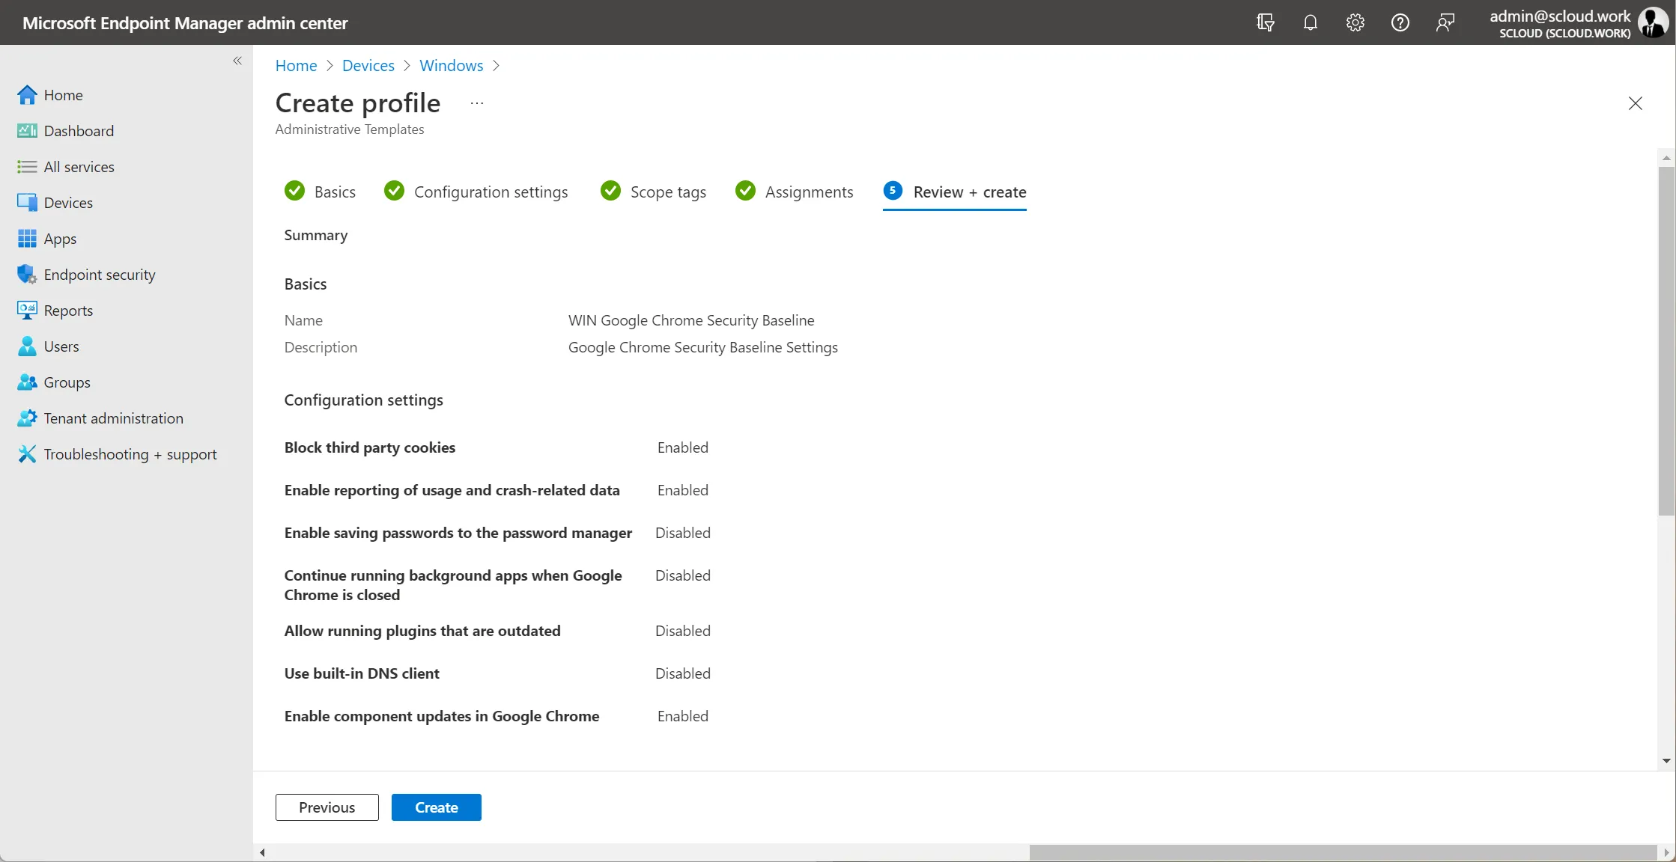Click the horizontal scrollbar left arrow

point(262,852)
